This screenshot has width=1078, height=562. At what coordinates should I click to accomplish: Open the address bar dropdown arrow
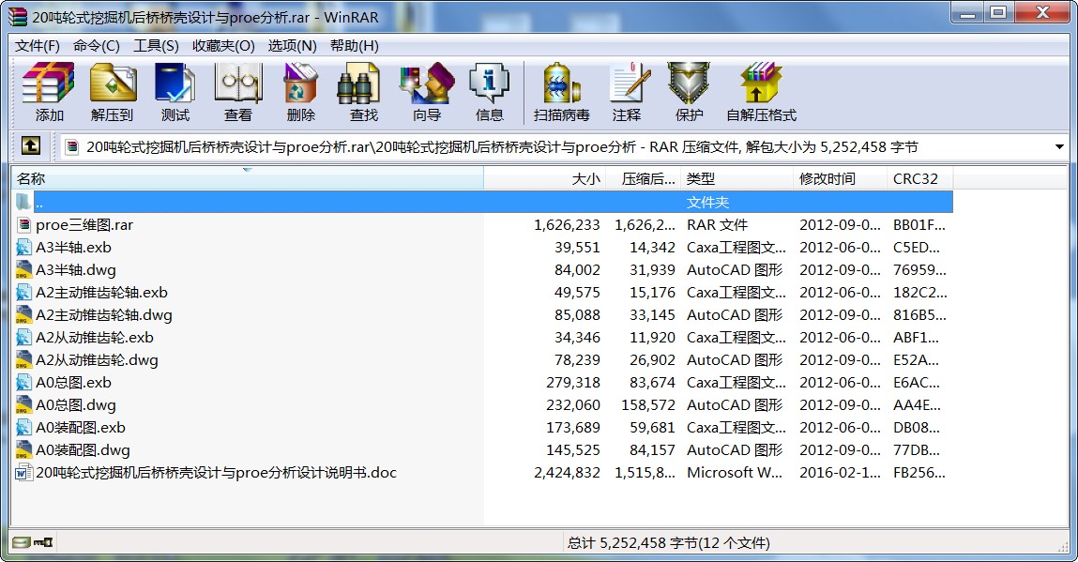point(1061,146)
